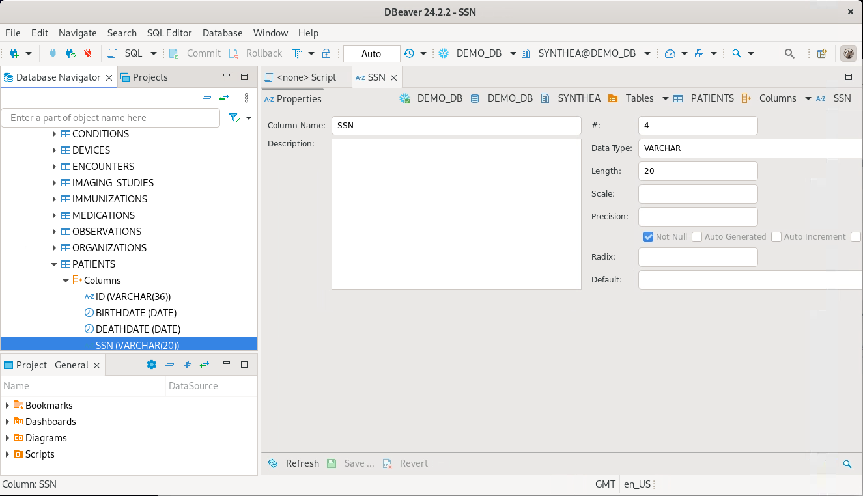This screenshot has height=496, width=863.
Task: Tick the Auto Increment checkbox
Action: (776, 237)
